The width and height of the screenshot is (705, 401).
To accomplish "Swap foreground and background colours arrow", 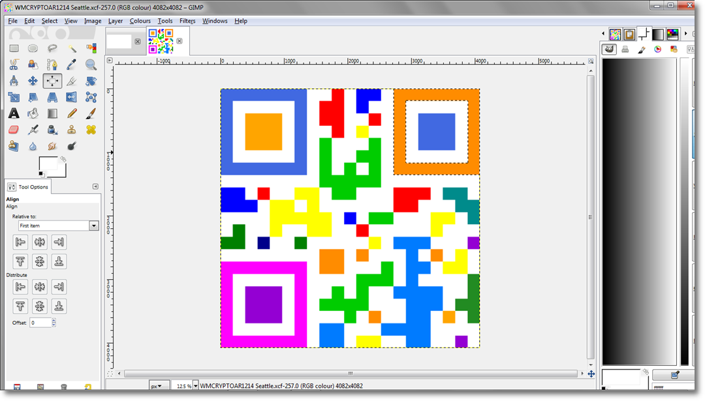I will [63, 159].
